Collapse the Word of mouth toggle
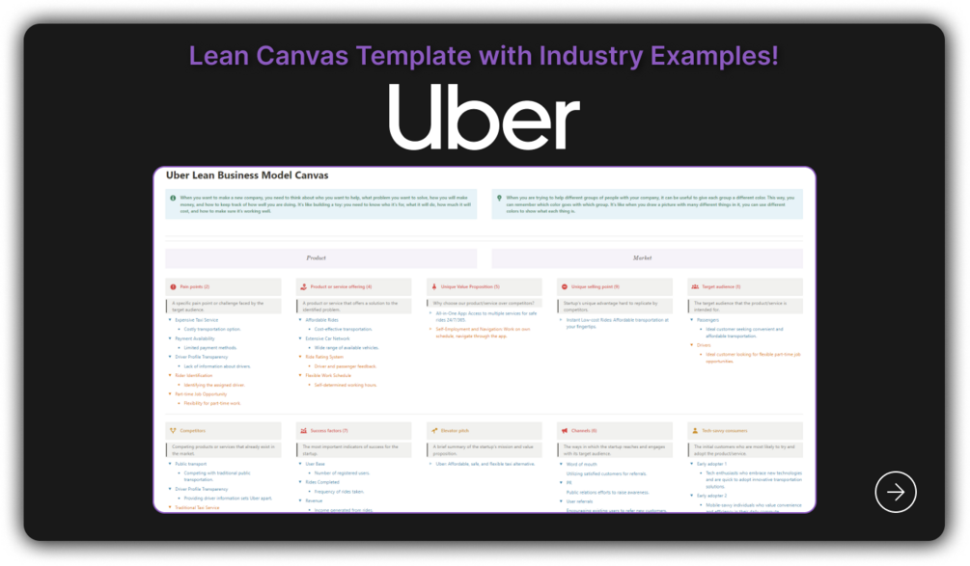 (561, 464)
